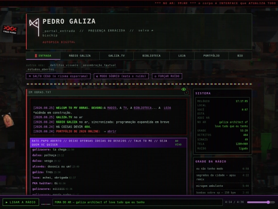Open the BIO tab

pos(240,56)
